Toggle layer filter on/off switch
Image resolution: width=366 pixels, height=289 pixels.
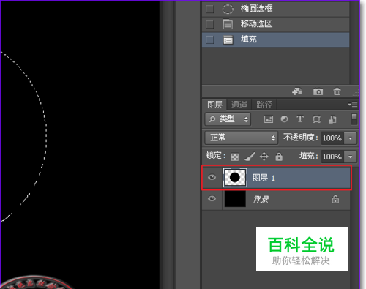(354, 119)
